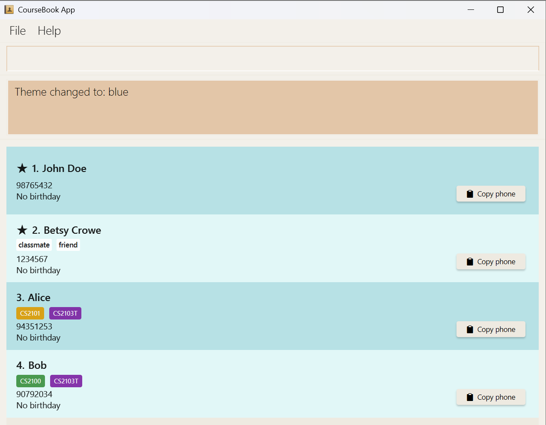546x425 pixels.
Task: Click clipboard icon in Alice's row
Action: pos(470,329)
